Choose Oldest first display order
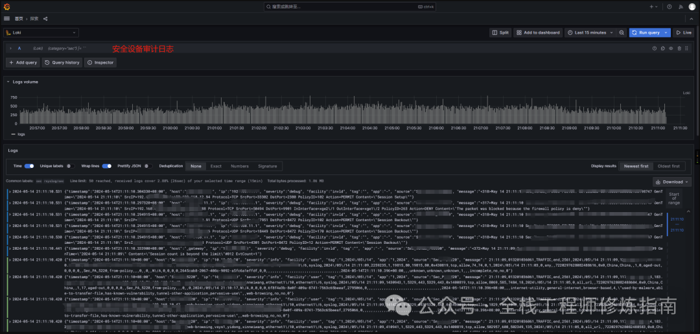 tap(669, 166)
